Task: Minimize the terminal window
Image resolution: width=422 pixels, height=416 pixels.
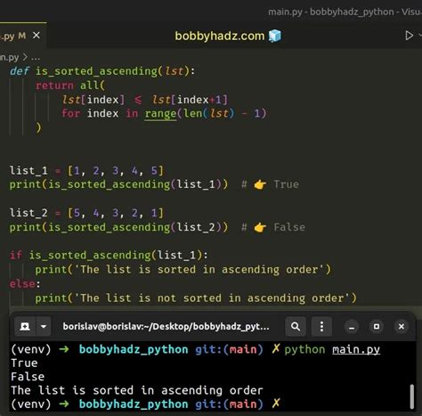Action: 352,327
